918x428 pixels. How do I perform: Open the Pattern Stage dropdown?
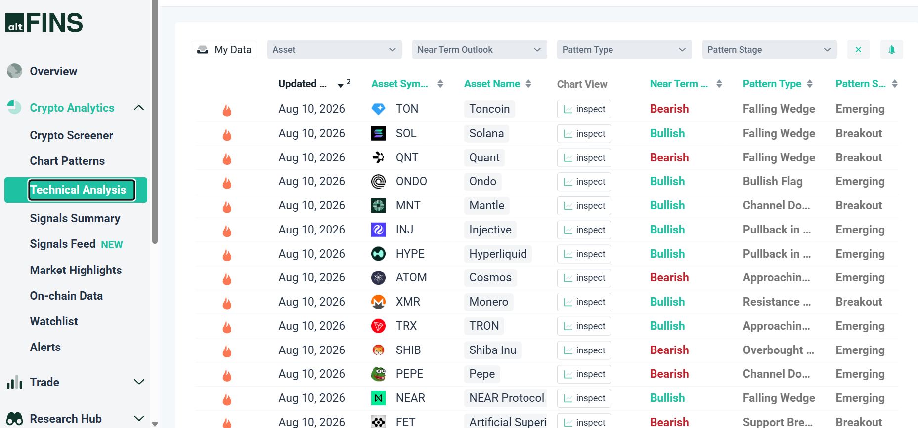(769, 50)
